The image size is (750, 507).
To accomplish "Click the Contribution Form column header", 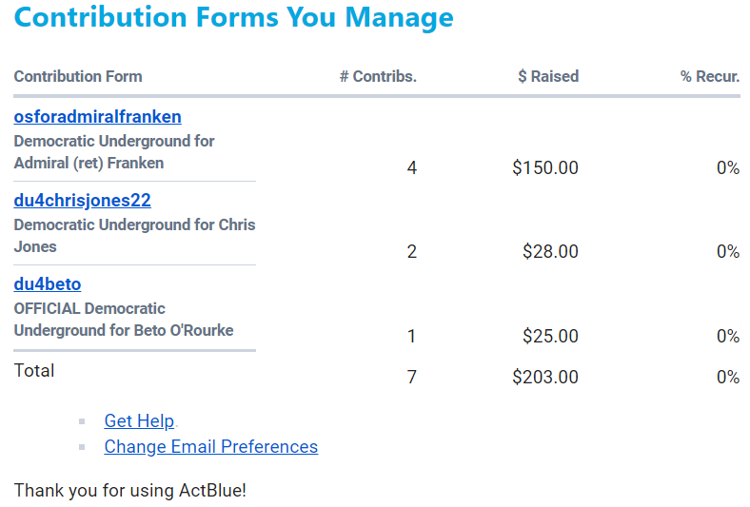I will tap(78, 77).
